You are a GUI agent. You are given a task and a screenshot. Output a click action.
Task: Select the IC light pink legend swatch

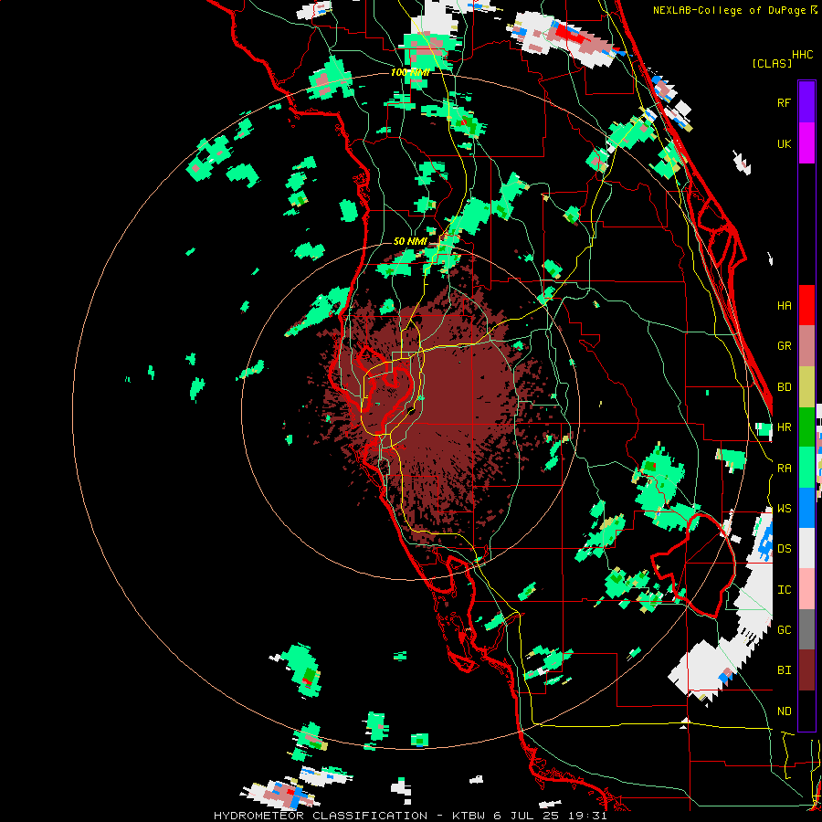(x=806, y=589)
